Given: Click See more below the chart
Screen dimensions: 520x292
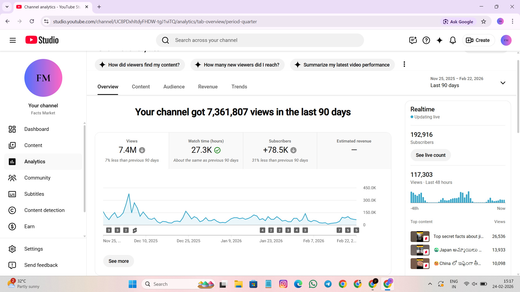Looking at the screenshot, I should click(118, 261).
